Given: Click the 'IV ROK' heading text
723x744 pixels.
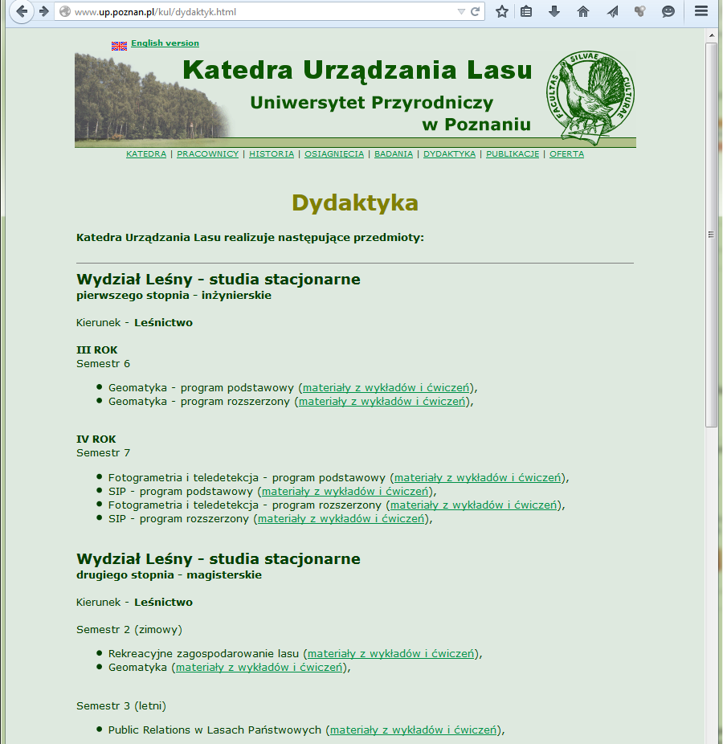Looking at the screenshot, I should tap(96, 439).
